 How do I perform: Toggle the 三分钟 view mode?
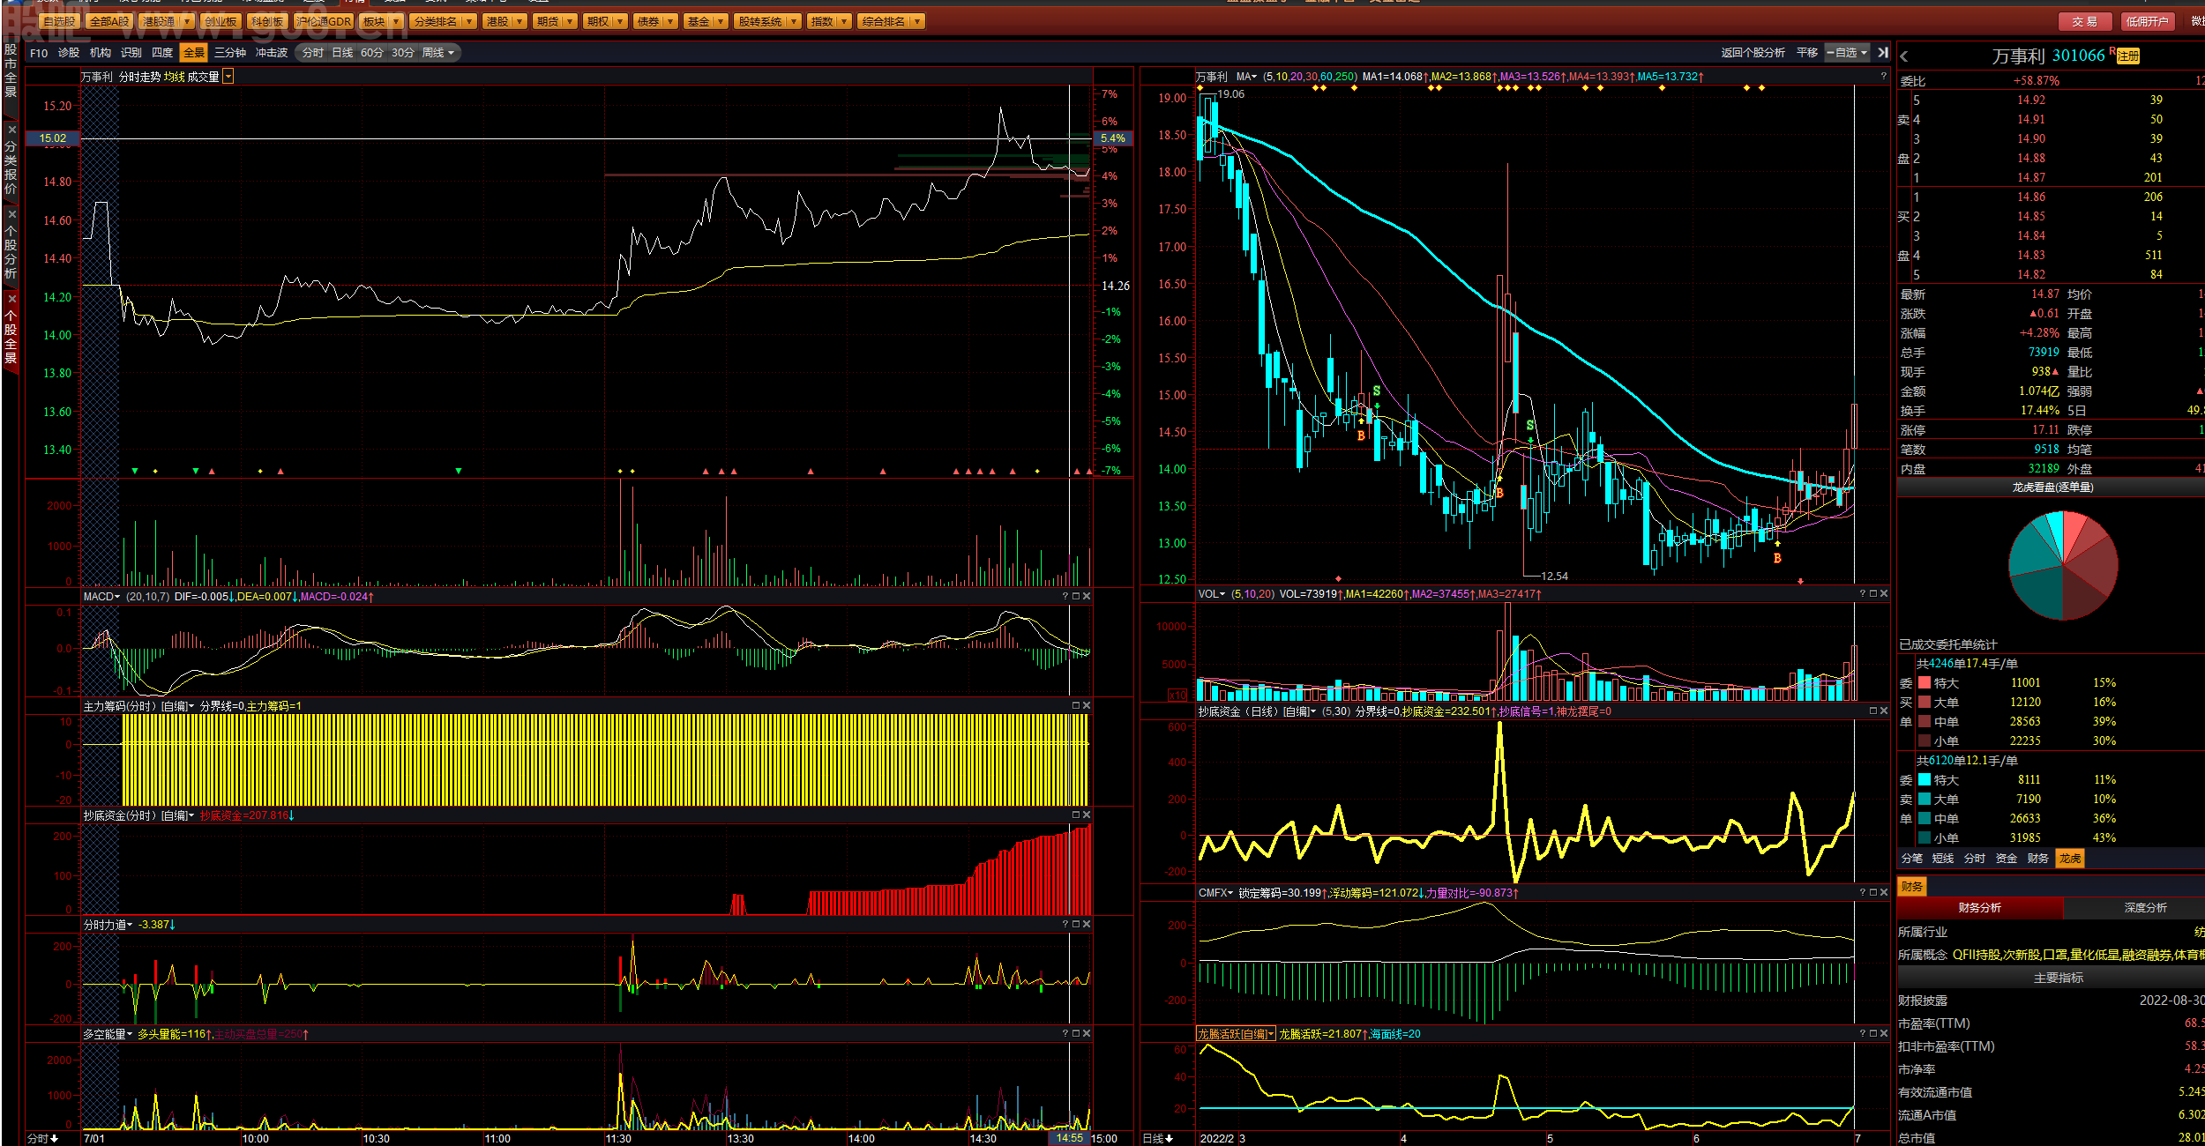click(230, 54)
